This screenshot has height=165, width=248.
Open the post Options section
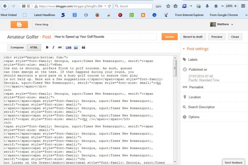[x=194, y=117]
